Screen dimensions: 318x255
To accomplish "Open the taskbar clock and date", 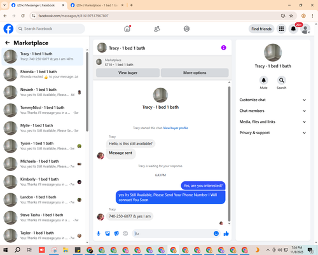I will pyautogui.click(x=296, y=250).
